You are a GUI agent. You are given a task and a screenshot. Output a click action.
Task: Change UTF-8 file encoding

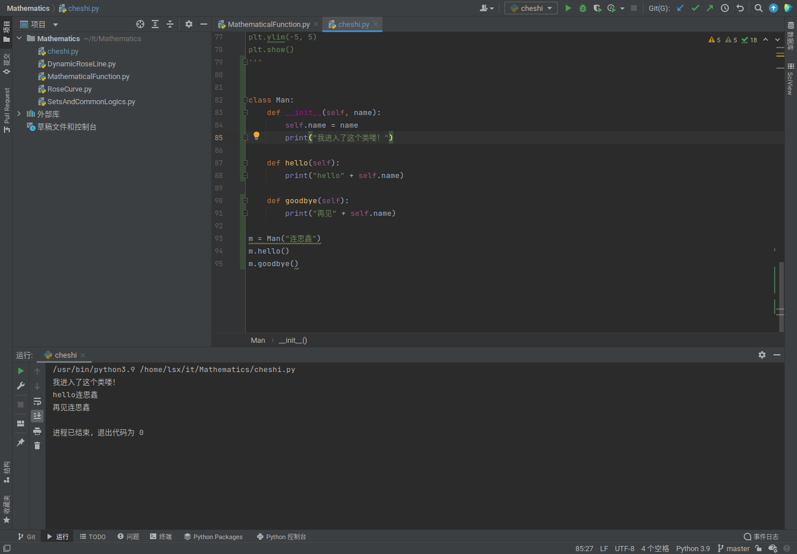[624, 548]
